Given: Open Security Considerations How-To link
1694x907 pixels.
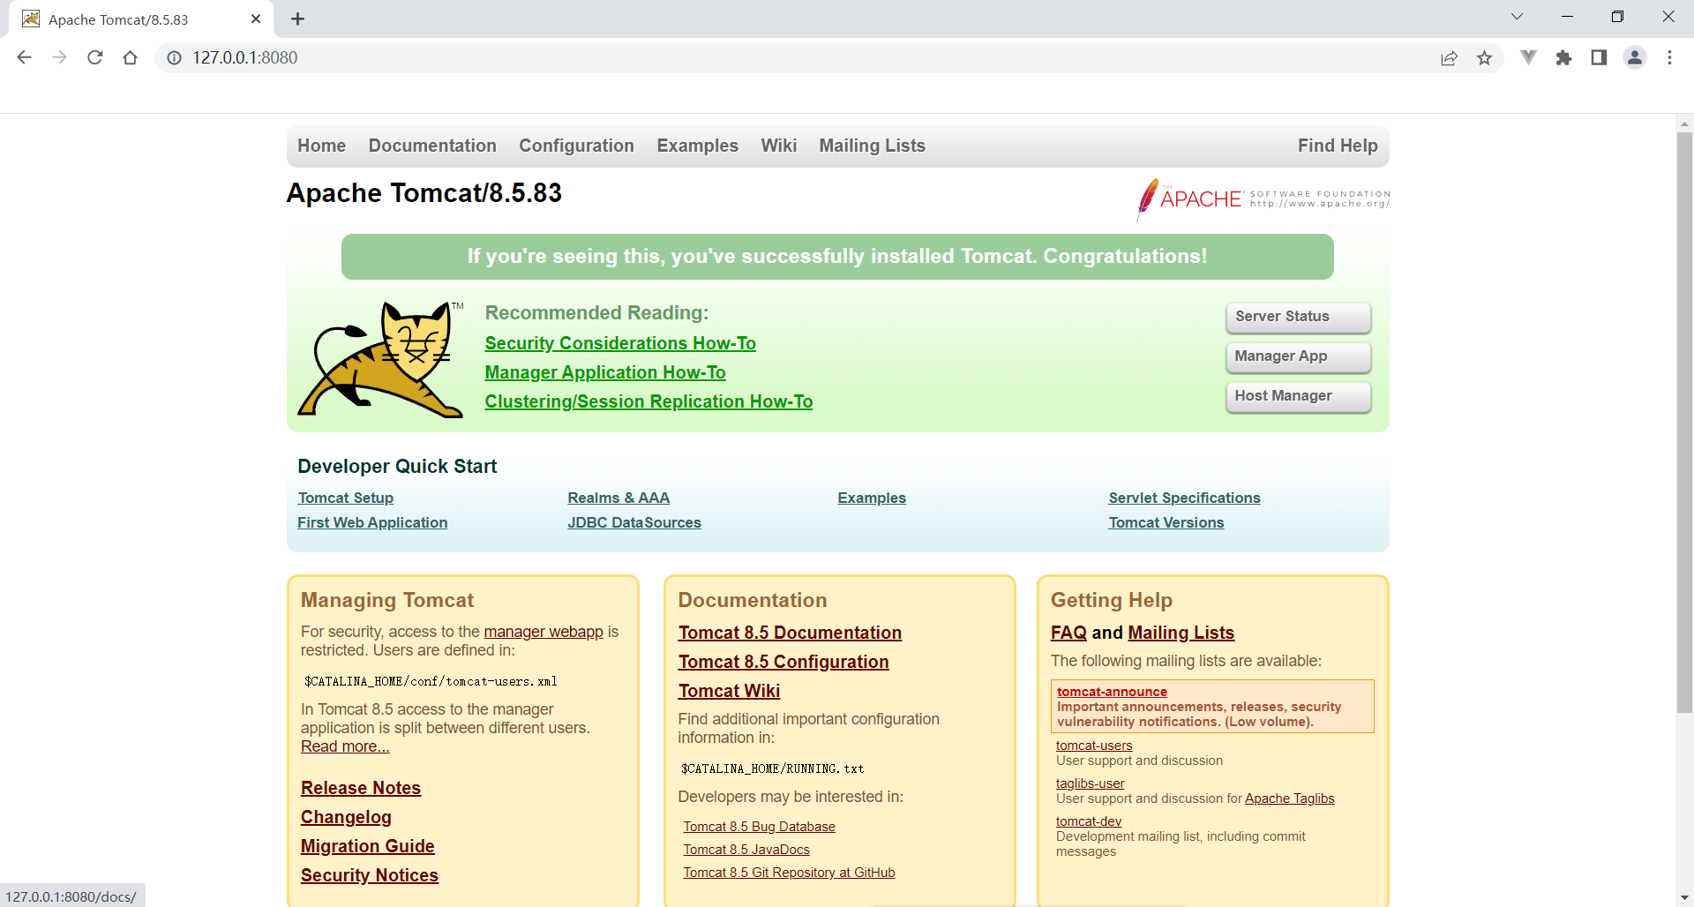Looking at the screenshot, I should pos(620,343).
